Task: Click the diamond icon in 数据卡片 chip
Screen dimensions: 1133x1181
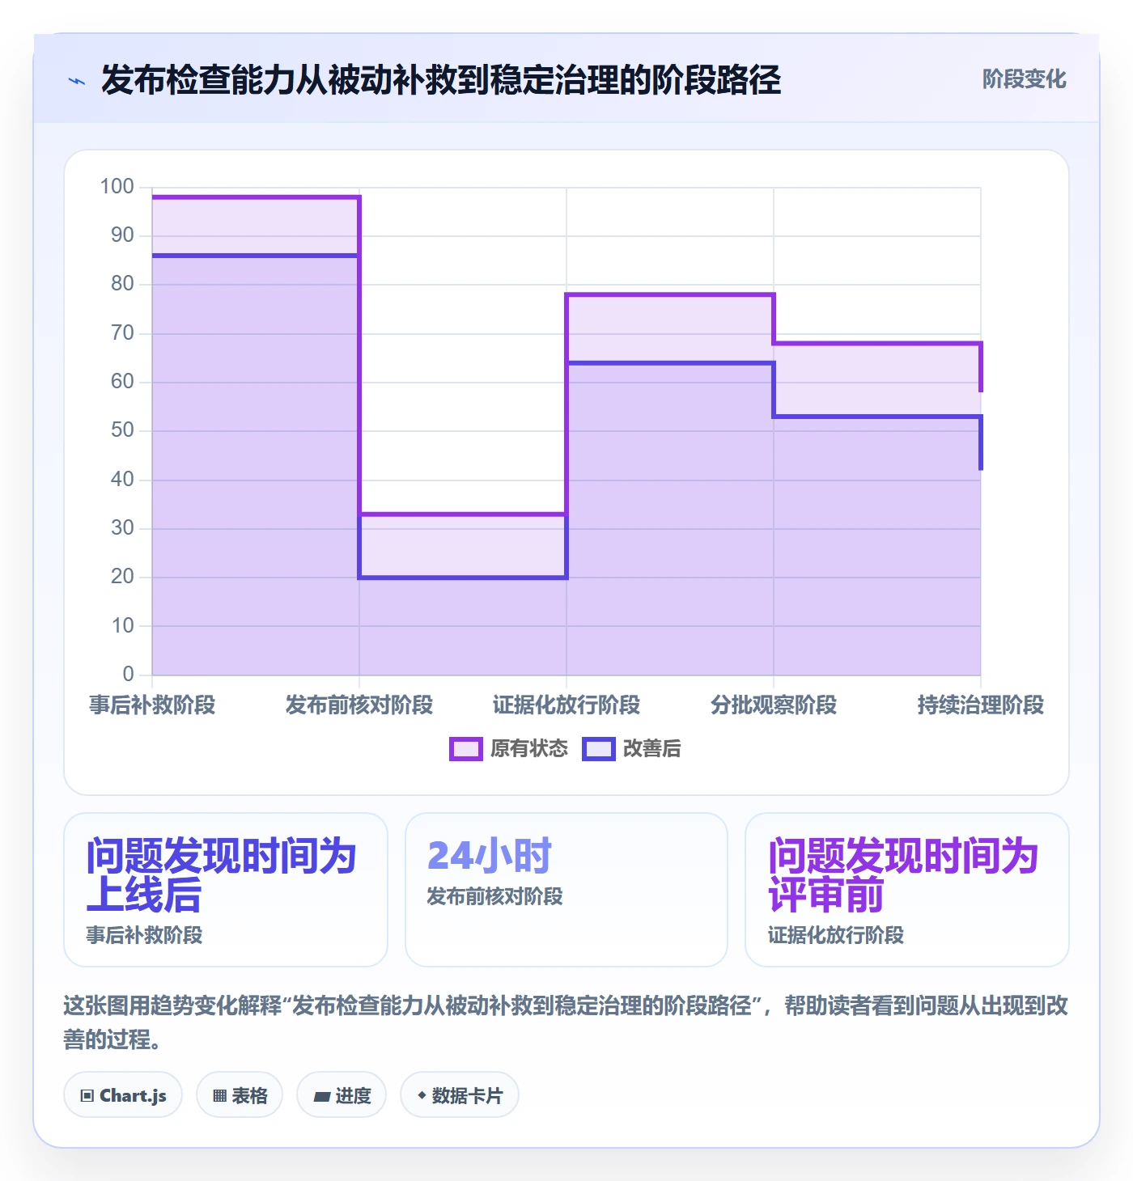Action: click(422, 1095)
